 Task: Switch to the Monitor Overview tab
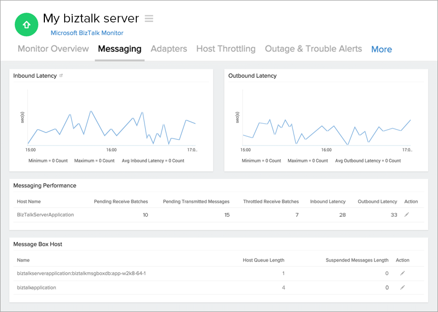[53, 49]
